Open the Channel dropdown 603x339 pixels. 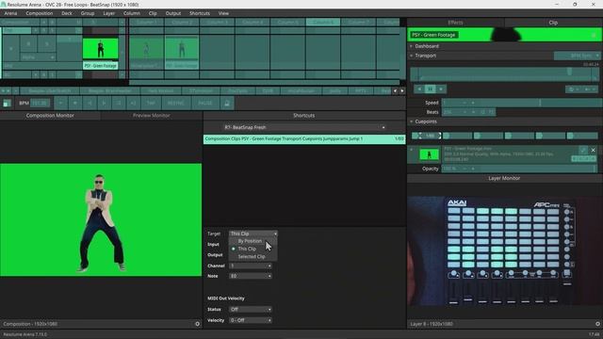[x=251, y=266]
